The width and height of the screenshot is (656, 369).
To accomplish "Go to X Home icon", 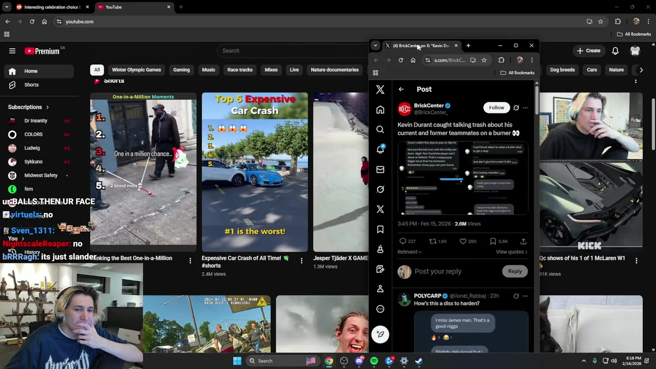I will pyautogui.click(x=380, y=110).
